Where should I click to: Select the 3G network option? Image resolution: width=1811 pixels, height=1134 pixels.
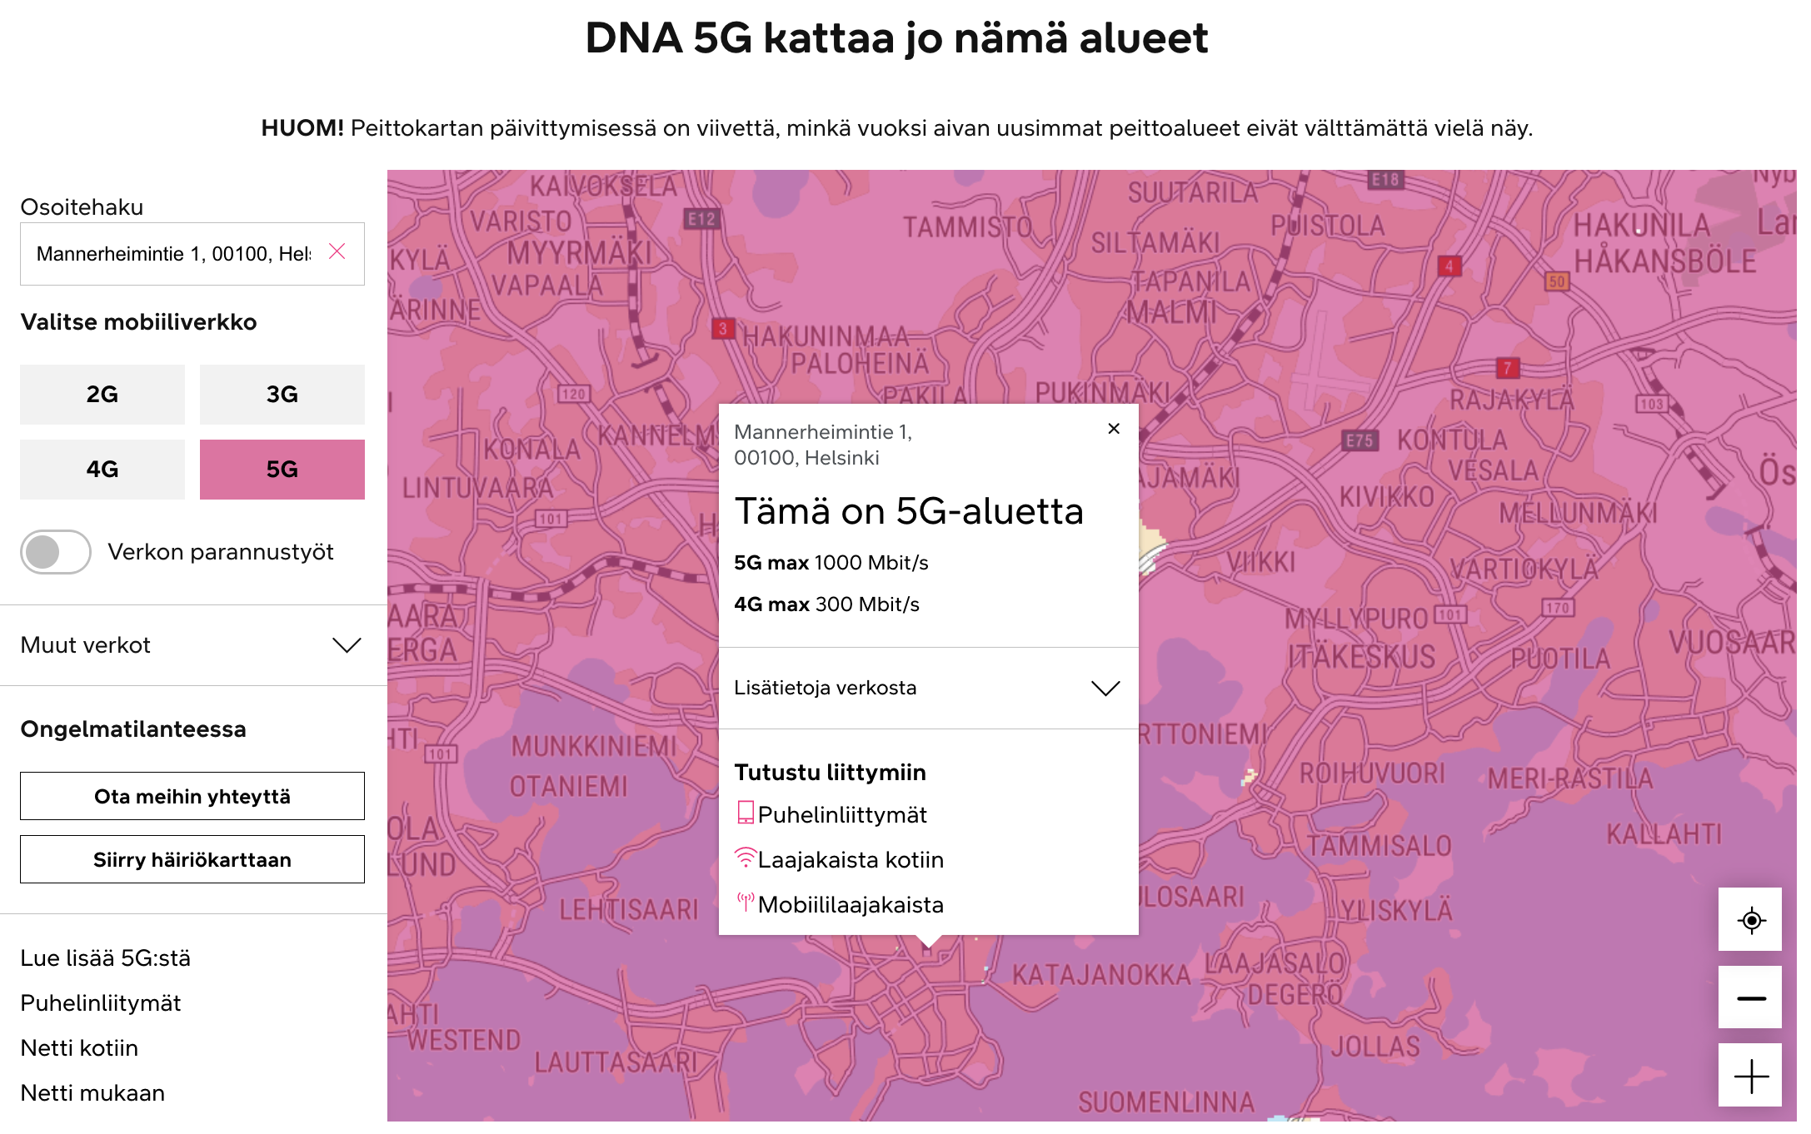point(282,395)
